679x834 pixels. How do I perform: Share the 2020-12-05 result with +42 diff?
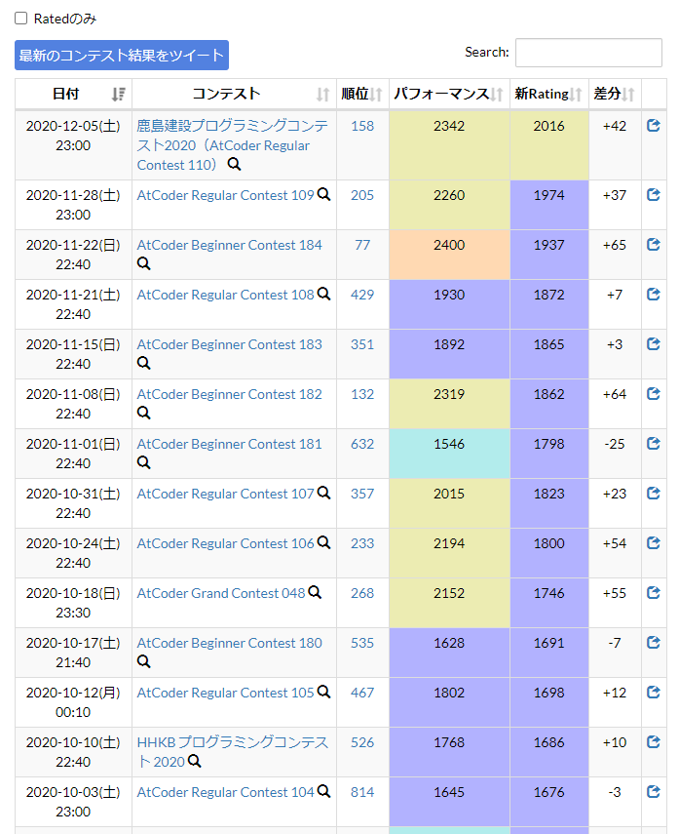654,126
